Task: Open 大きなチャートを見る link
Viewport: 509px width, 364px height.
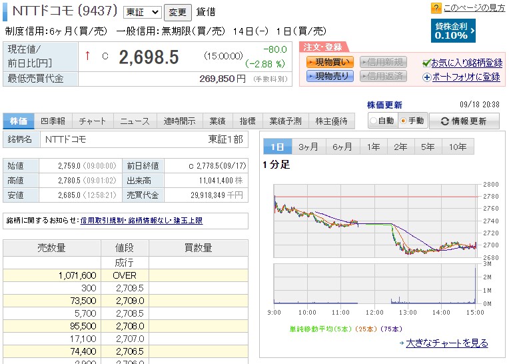Action: (x=447, y=343)
